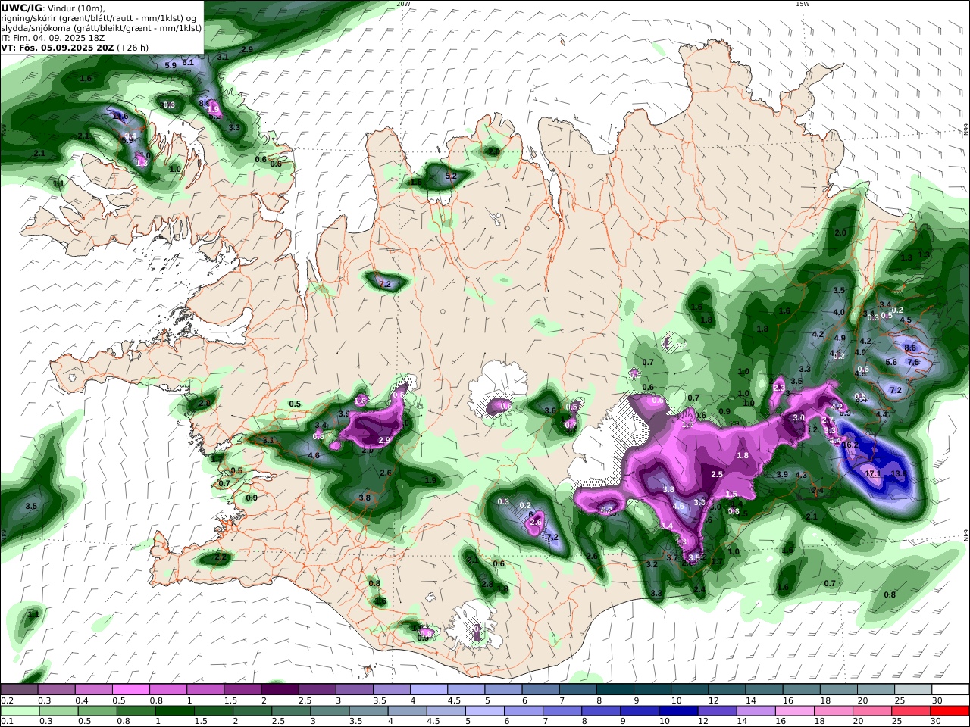Select pure red rain swatch after label 30

click(950, 711)
